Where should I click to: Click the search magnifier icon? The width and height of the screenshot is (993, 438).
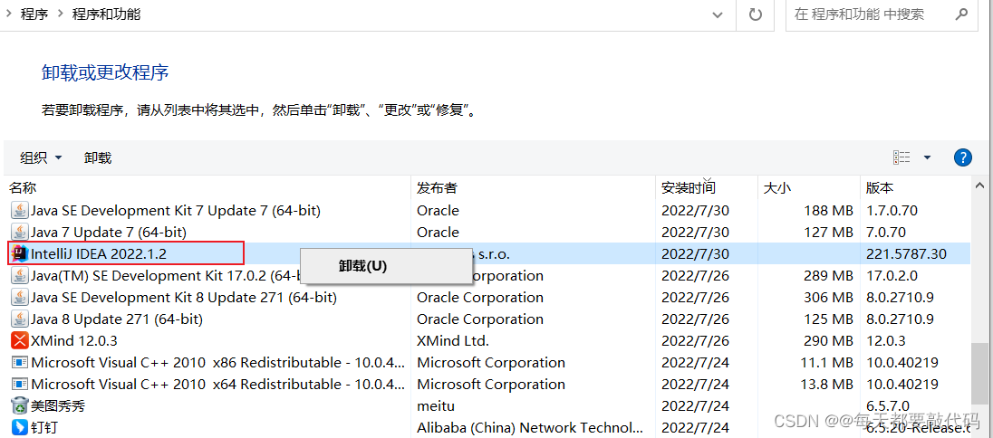tap(962, 14)
